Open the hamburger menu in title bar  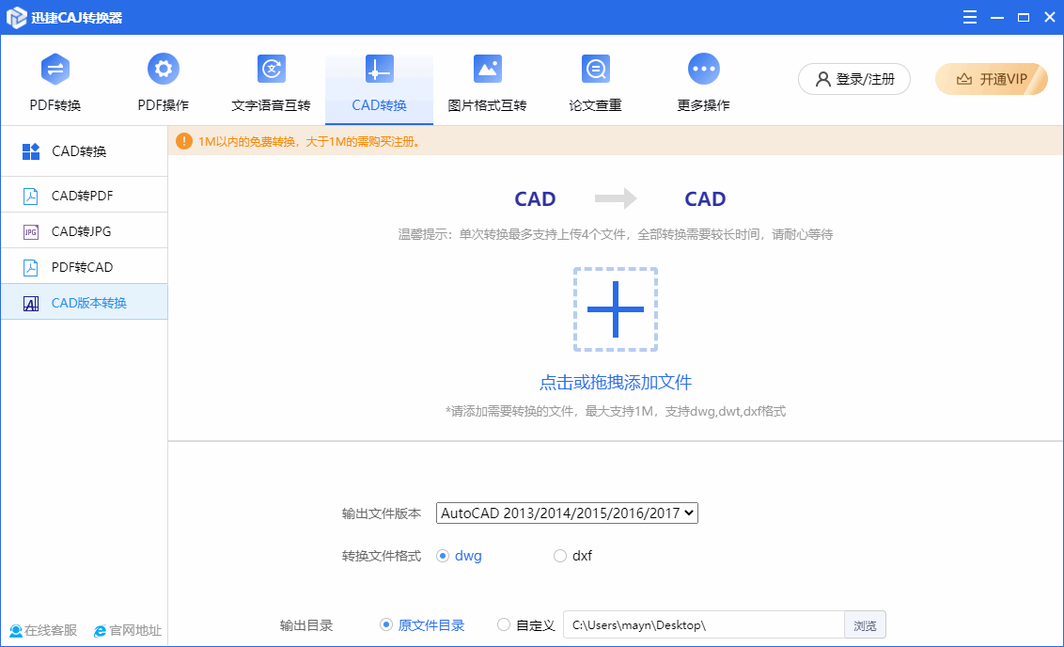pyautogui.click(x=970, y=18)
